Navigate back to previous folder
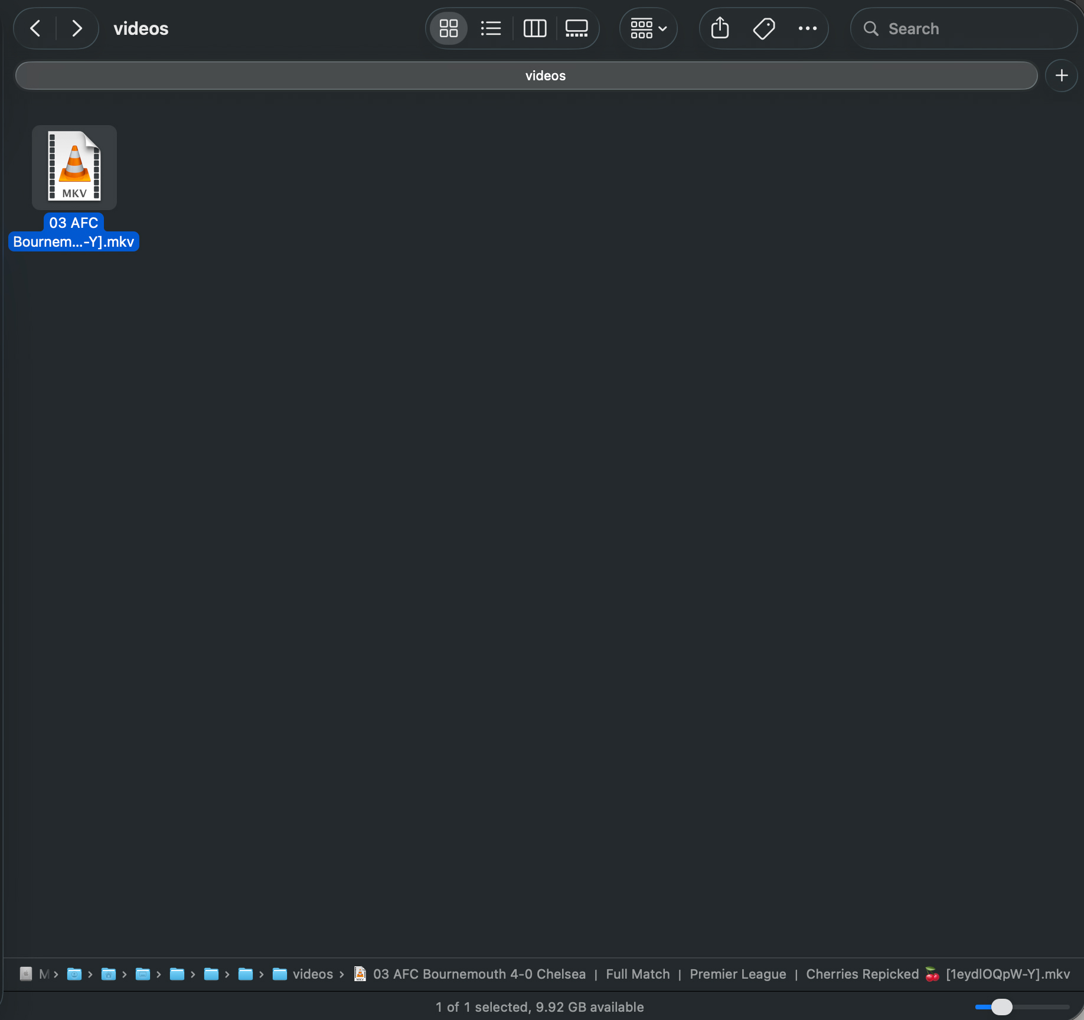The image size is (1084, 1020). pos(34,28)
